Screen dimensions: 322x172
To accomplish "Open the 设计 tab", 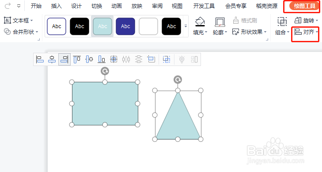I will tap(76, 6).
